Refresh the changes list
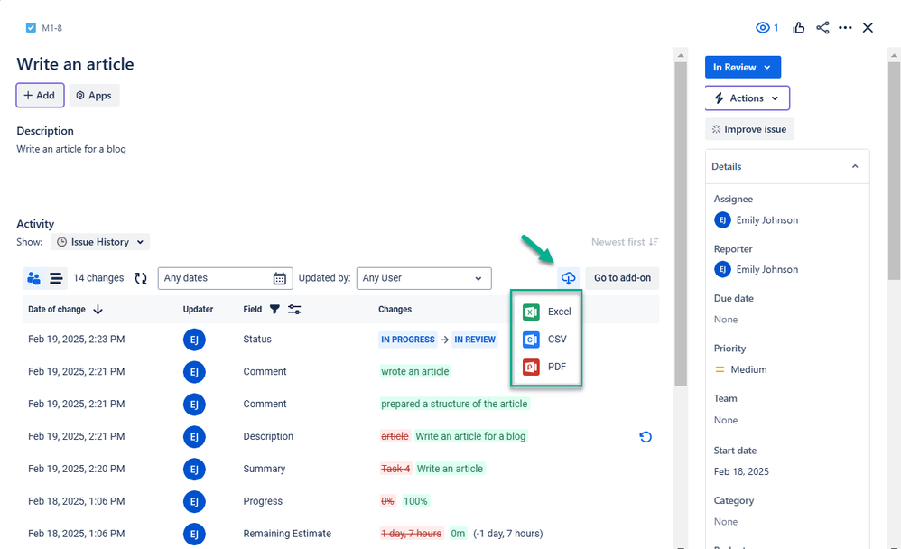This screenshot has height=549, width=901. pos(142,278)
